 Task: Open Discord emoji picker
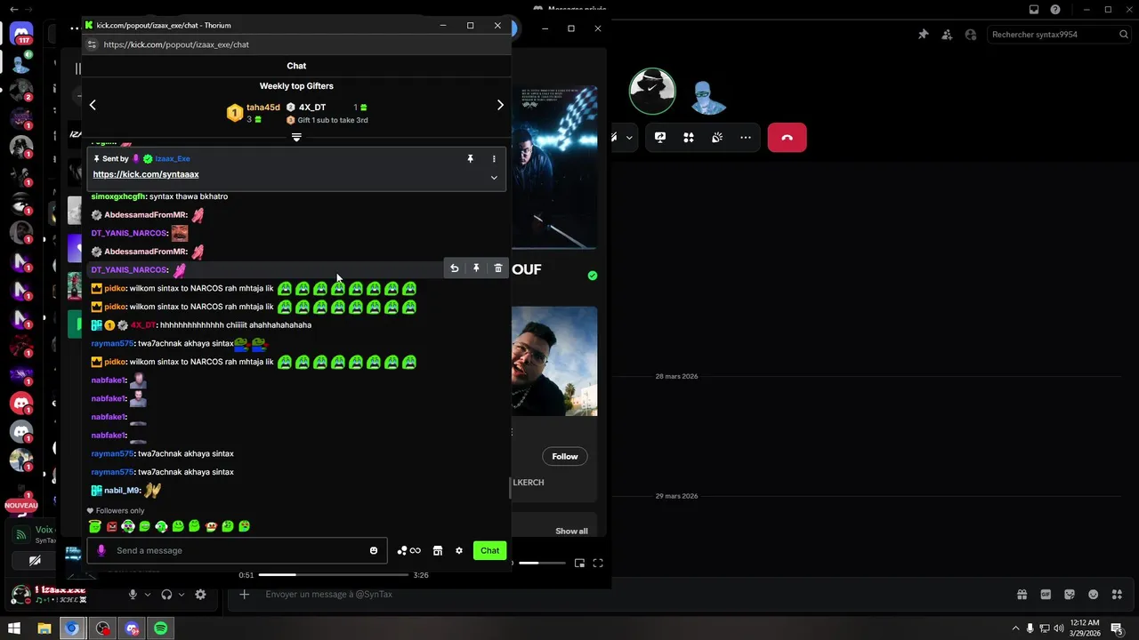point(1093,595)
